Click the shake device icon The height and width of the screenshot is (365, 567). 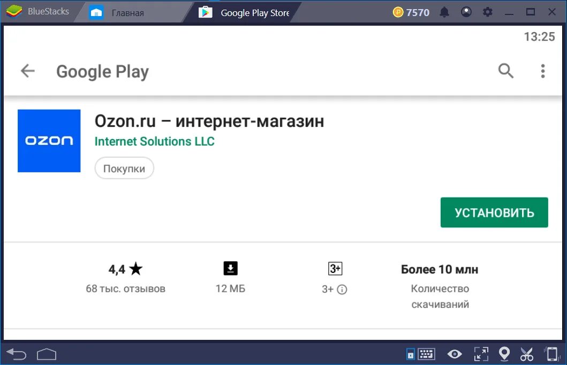click(552, 354)
